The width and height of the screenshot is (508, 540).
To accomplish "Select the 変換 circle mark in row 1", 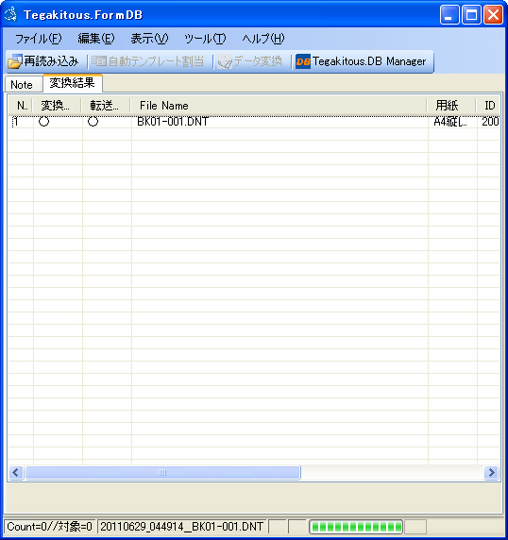I will pos(44,121).
